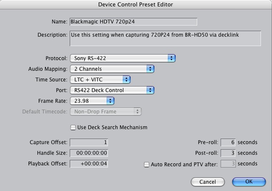Edit the Pre-roll seconds field
The width and height of the screenshot is (272, 191).
(228, 142)
